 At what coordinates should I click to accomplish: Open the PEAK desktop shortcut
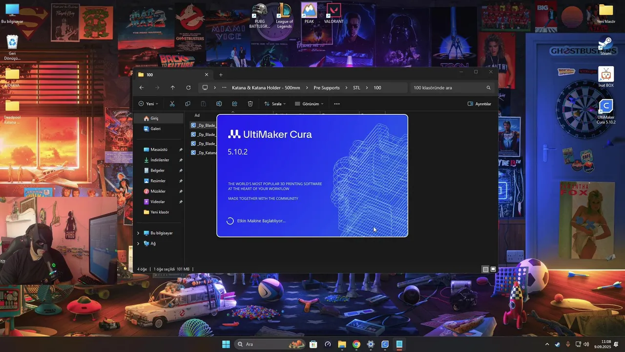(x=309, y=13)
